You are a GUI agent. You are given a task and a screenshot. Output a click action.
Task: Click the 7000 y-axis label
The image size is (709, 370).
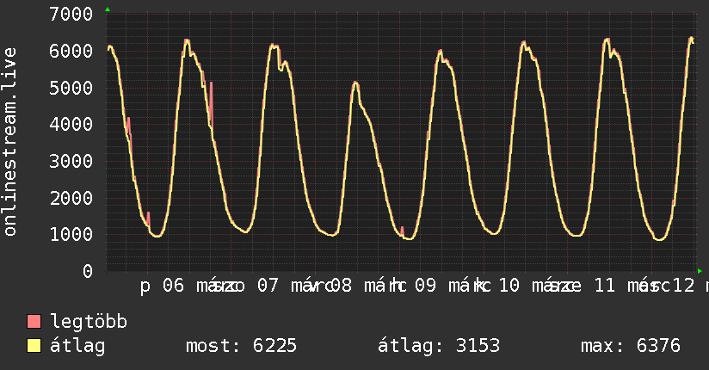[71, 14]
